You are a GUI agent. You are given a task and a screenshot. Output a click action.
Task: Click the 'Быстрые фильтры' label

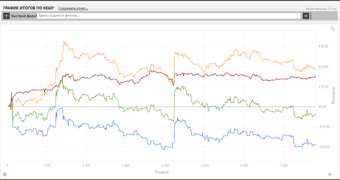(x=24, y=16)
